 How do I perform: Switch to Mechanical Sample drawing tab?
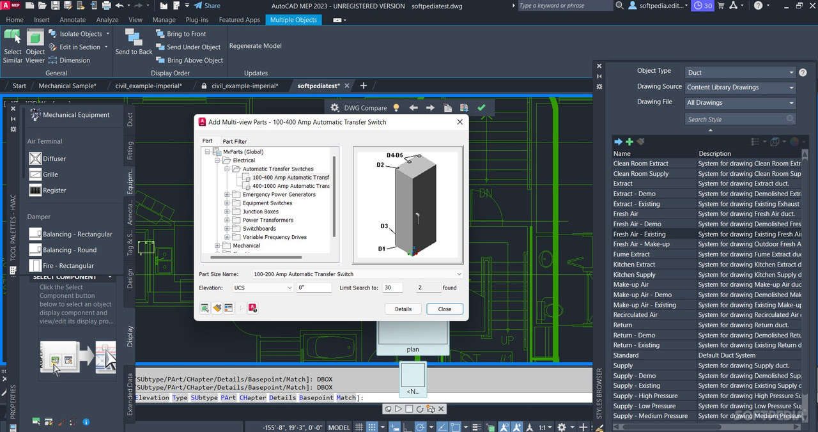pyautogui.click(x=67, y=86)
